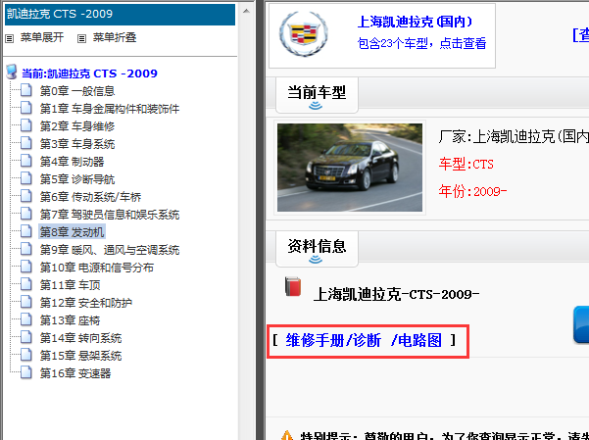Viewport: 589px width, 440px height.
Task: Open 维修手册/诊断 /电路图 link
Action: (x=364, y=340)
